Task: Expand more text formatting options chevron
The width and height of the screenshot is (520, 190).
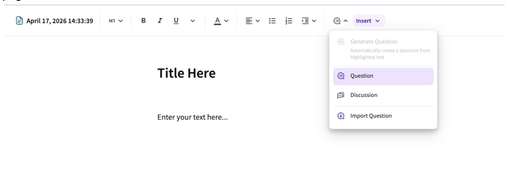Action: pos(192,21)
